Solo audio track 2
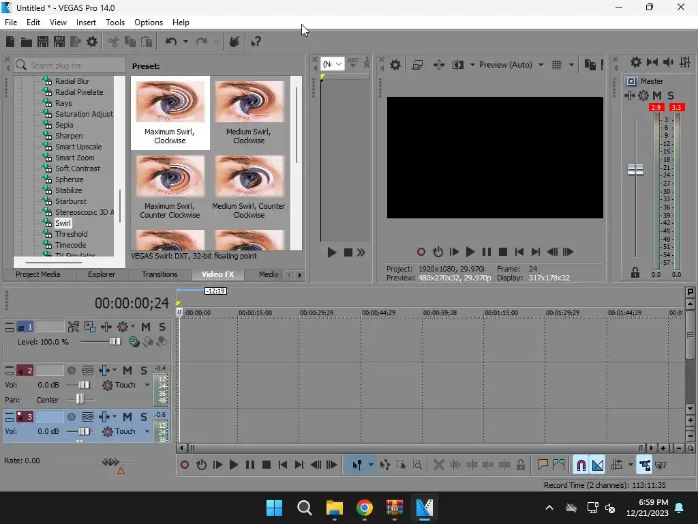698x524 pixels. tap(144, 370)
